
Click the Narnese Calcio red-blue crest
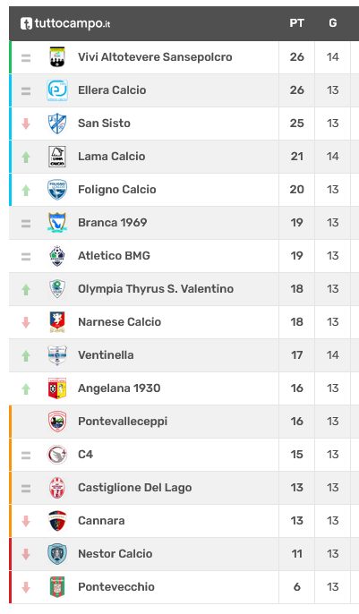[57, 322]
